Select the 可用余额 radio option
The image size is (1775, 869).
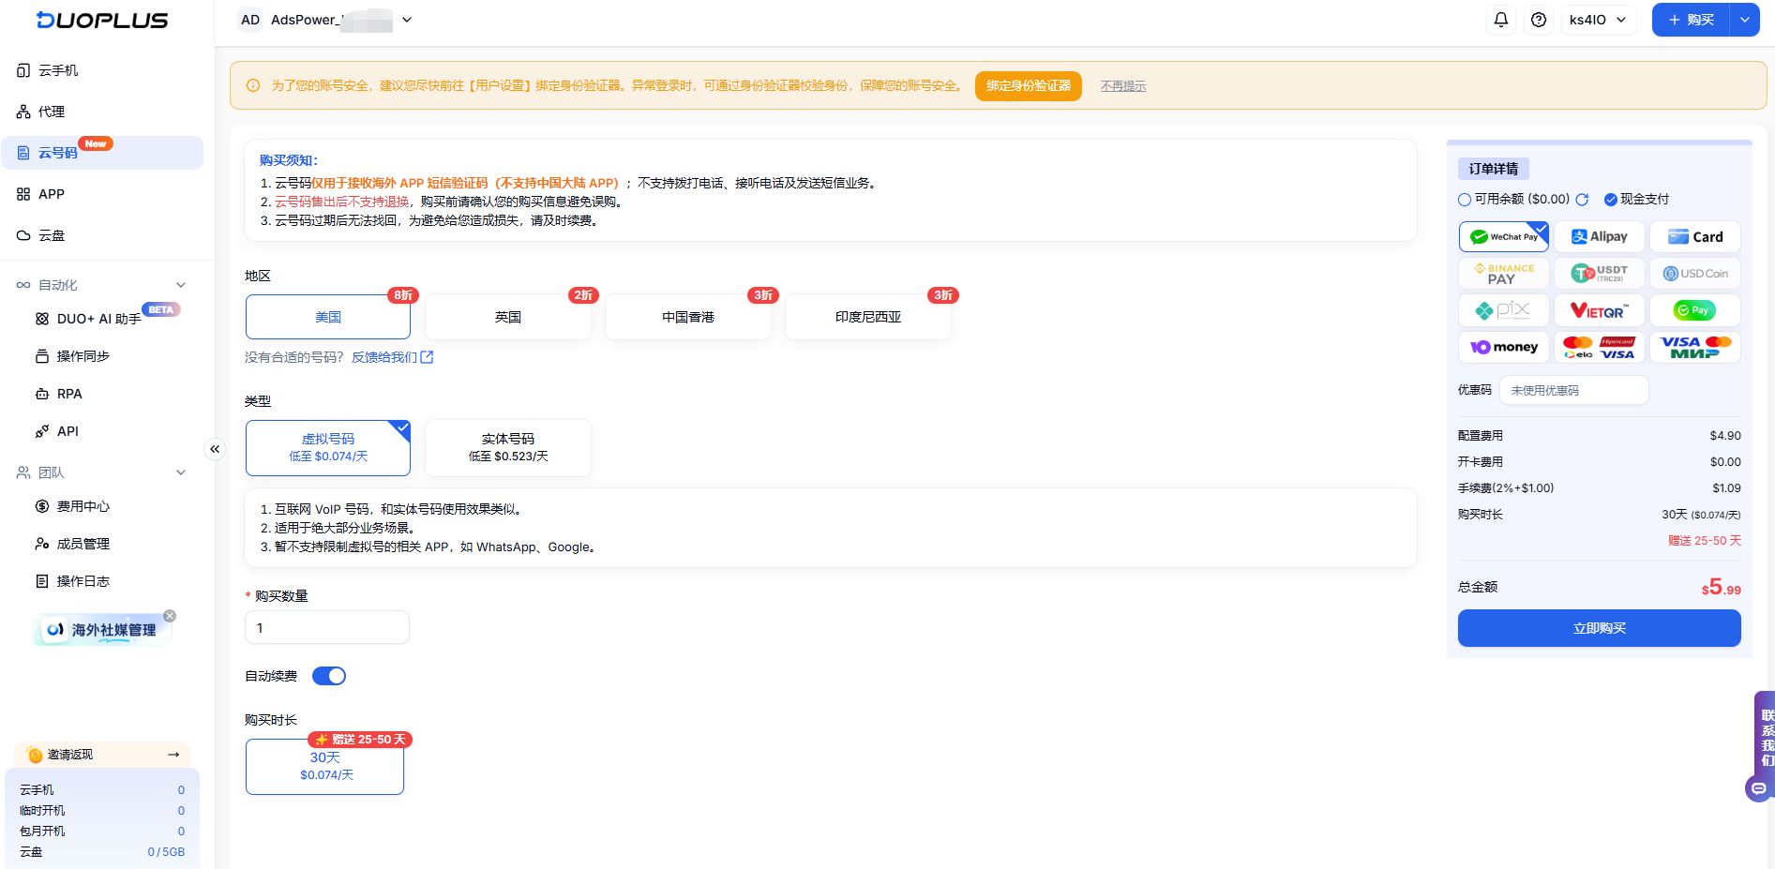coord(1464,199)
